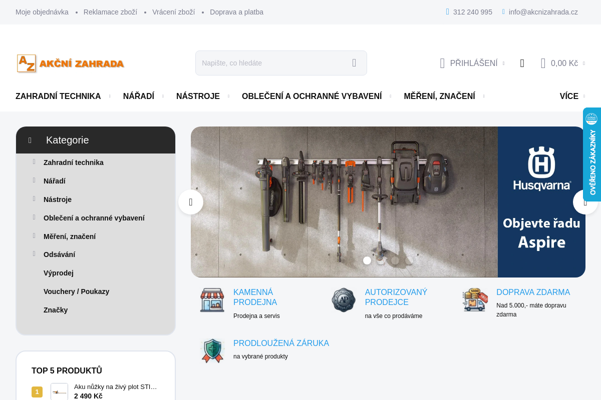Open the Ověřeno zákazníky side badge
The height and width of the screenshot is (400, 601).
pyautogui.click(x=592, y=154)
